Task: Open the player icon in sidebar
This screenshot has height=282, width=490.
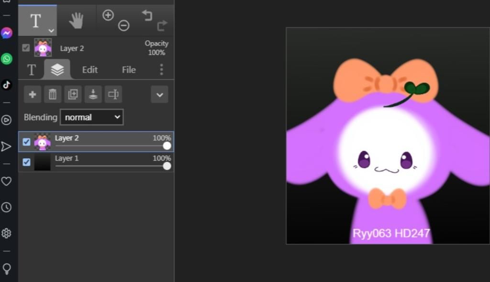Action: [7, 120]
